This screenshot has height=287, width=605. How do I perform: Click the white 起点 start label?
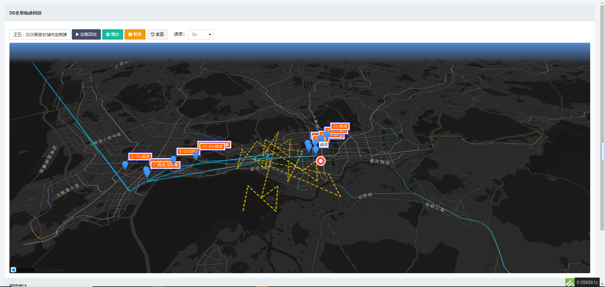click(324, 145)
